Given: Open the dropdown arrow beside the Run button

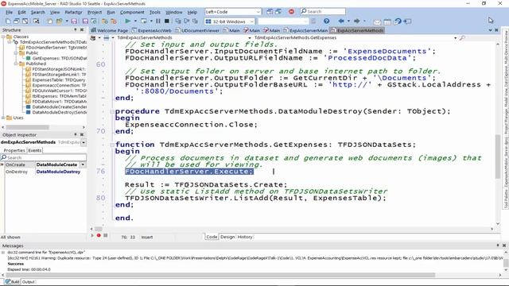Looking at the screenshot, I should [x=135, y=21].
